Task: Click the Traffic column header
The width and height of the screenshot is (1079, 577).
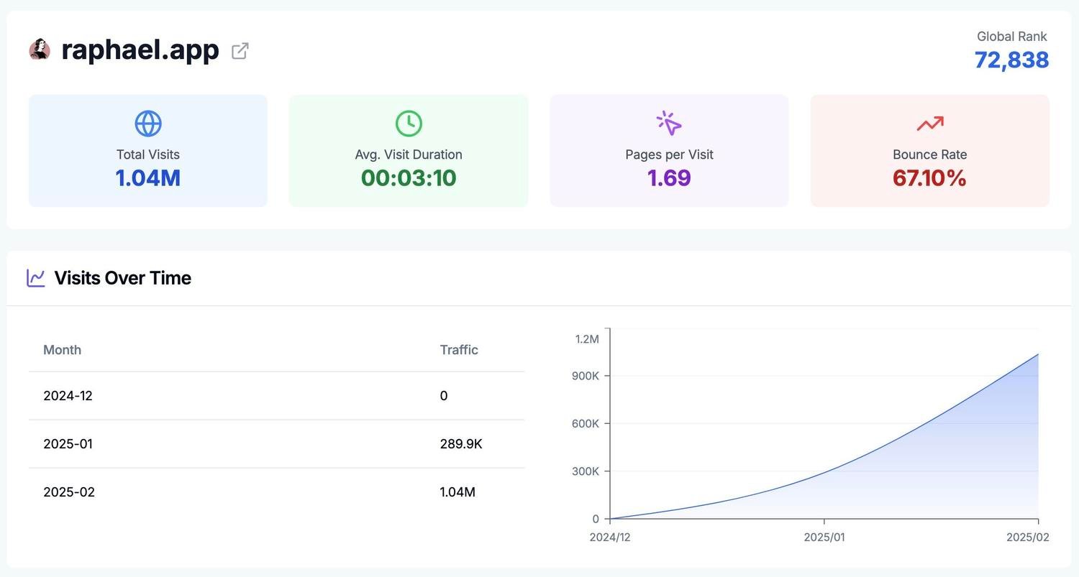Action: (x=459, y=350)
